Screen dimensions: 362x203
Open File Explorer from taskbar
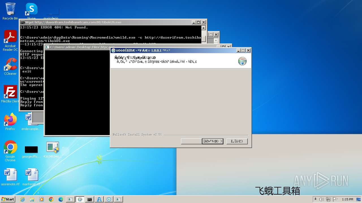[x=32, y=199]
